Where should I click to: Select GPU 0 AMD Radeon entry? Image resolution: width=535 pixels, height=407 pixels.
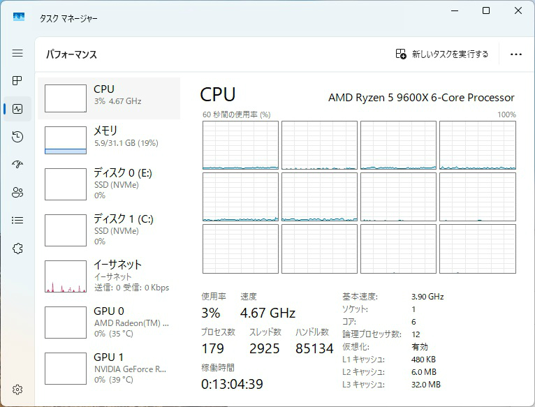pos(109,321)
